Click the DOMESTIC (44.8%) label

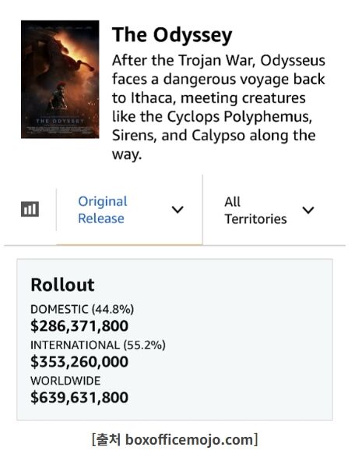pos(83,309)
